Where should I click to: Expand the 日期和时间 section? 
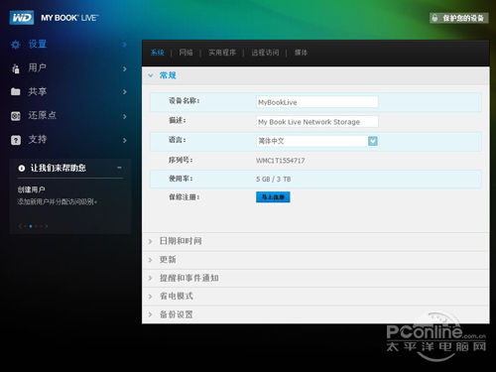tap(315, 241)
